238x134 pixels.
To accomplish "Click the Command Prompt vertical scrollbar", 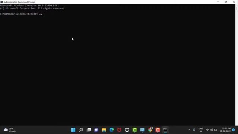I will click(237, 65).
